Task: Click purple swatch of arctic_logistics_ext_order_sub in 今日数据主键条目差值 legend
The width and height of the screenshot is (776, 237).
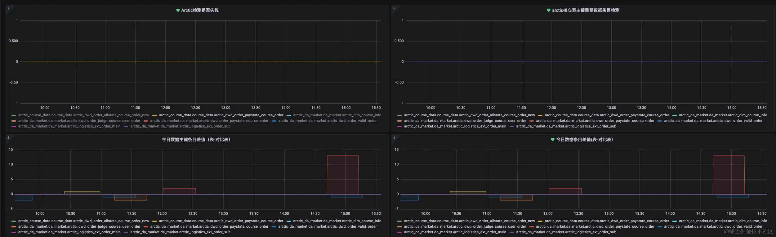Action: click(126, 232)
